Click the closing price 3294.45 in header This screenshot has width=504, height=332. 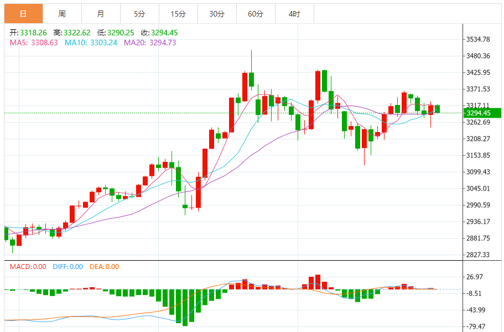pyautogui.click(x=164, y=33)
